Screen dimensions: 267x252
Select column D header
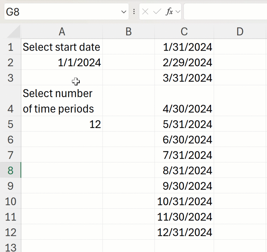coord(240,32)
